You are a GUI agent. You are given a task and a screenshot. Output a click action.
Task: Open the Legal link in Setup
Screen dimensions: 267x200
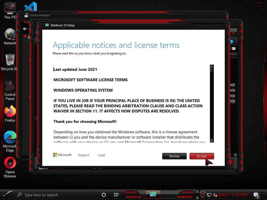[x=101, y=155]
